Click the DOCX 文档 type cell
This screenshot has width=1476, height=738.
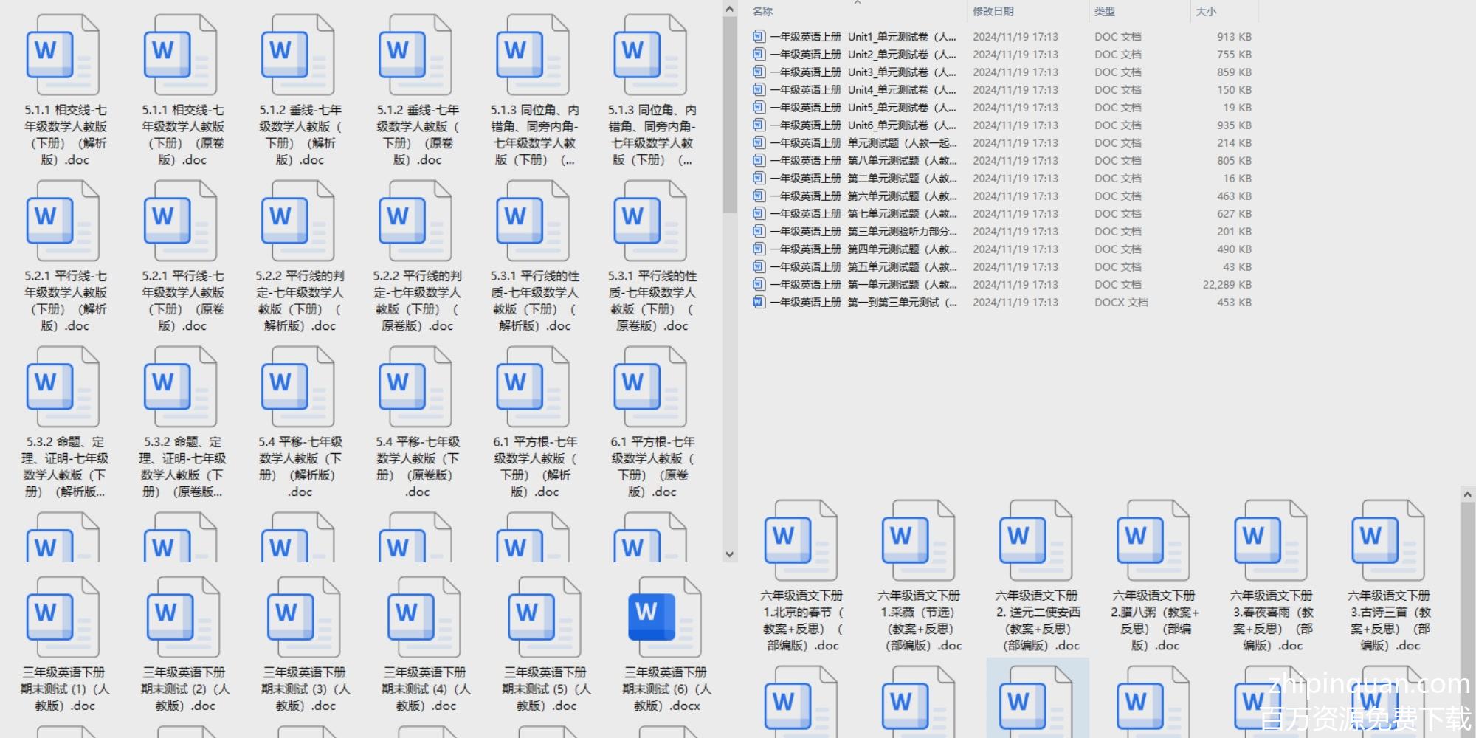tap(1121, 303)
